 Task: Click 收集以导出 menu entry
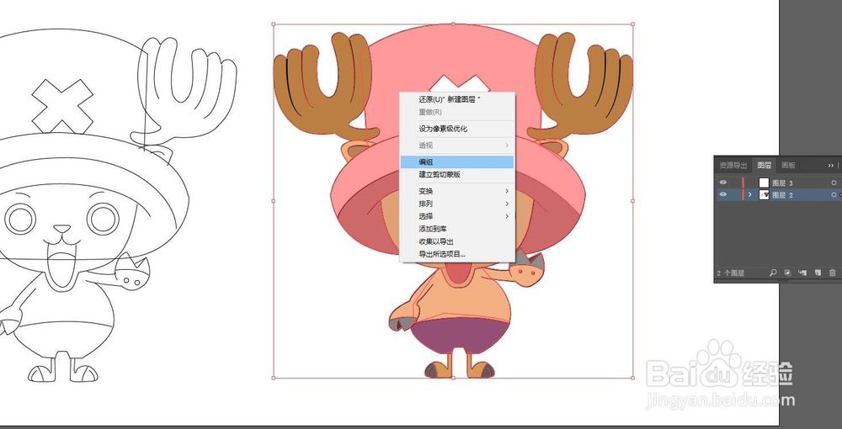pyautogui.click(x=457, y=242)
